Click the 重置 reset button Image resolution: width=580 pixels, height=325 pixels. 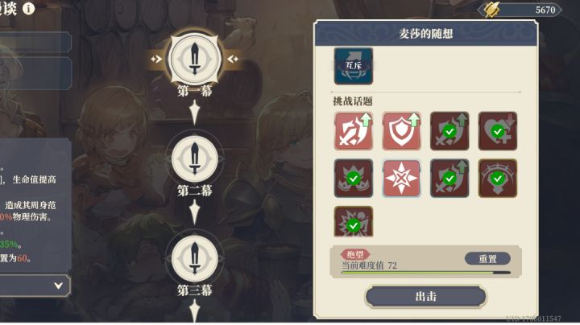(487, 259)
